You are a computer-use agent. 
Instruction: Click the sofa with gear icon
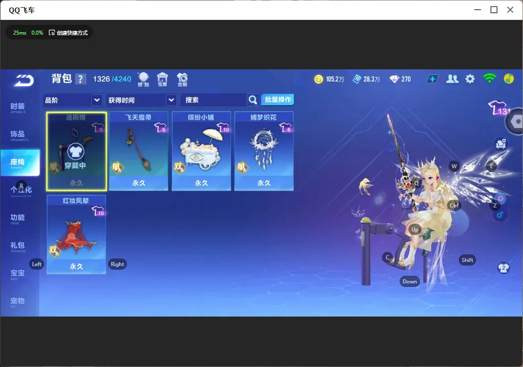[x=501, y=144]
